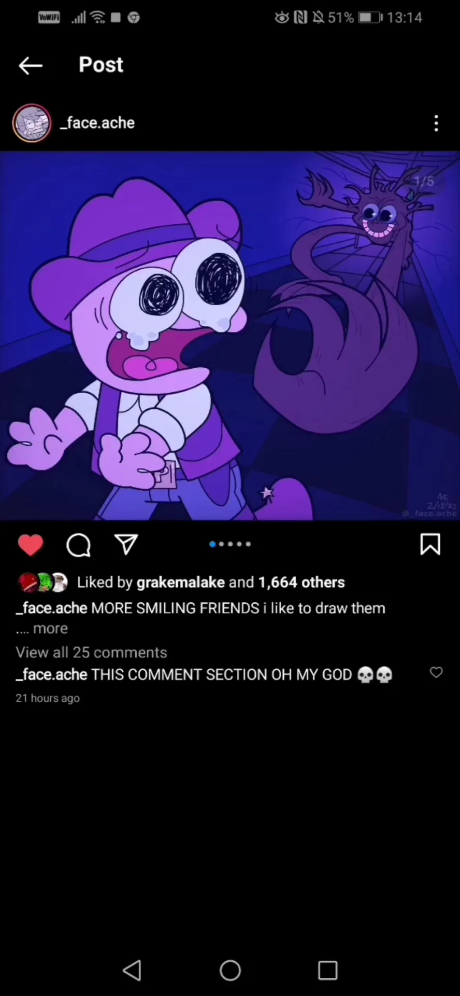Show the list of 1,664 others
Screen dimensions: 460x996
pos(301,582)
